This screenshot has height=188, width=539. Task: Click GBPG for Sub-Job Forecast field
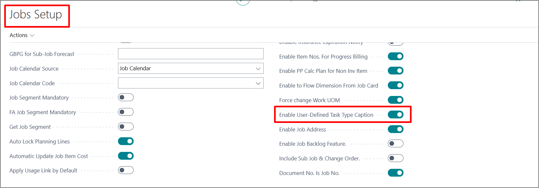pyautogui.click(x=191, y=54)
